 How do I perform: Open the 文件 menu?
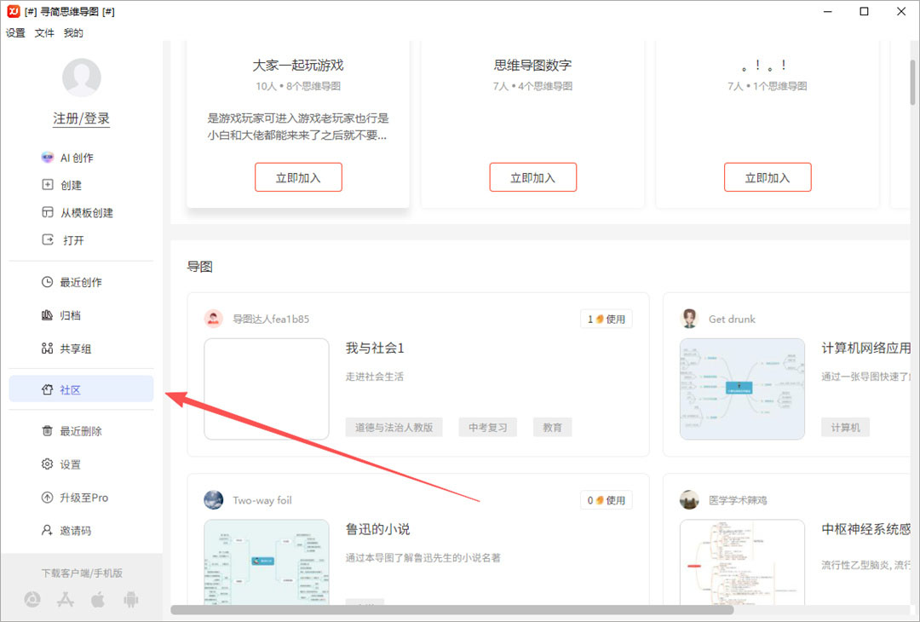click(44, 33)
